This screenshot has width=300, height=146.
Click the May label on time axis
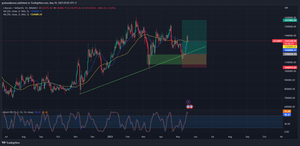[x=178, y=137]
